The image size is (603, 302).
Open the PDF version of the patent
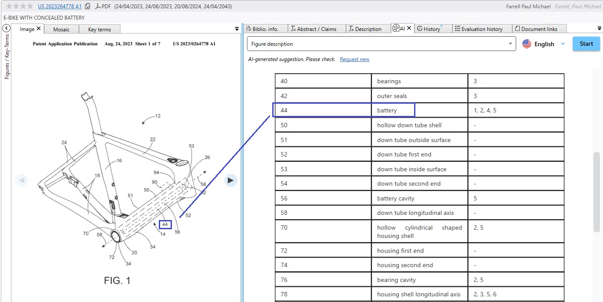pyautogui.click(x=103, y=7)
